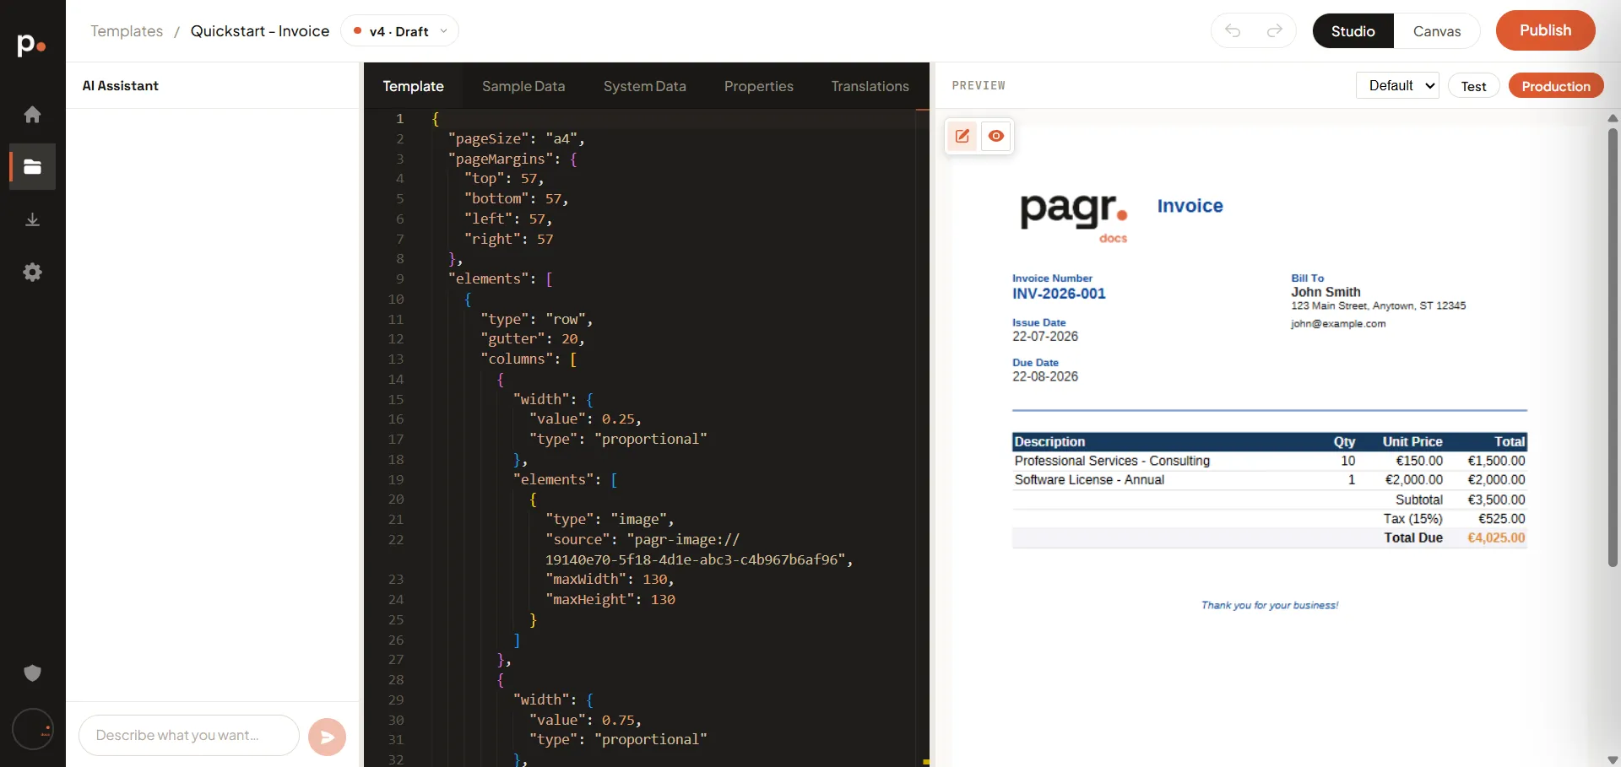Click code line "pageSize": "a4"
The height and width of the screenshot is (767, 1621).
click(516, 138)
